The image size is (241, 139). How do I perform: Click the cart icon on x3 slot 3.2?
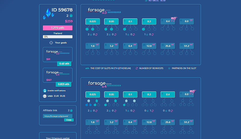tap(116, 45)
